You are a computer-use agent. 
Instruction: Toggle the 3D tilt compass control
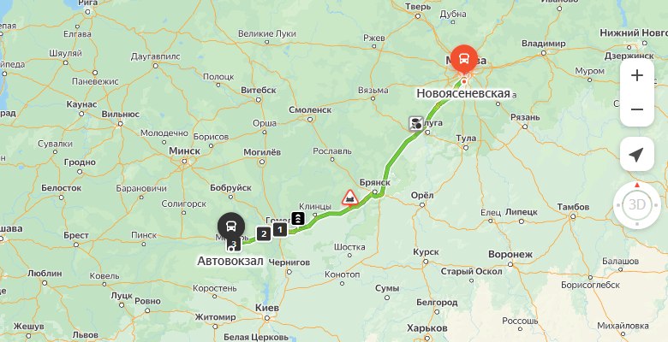[637, 205]
